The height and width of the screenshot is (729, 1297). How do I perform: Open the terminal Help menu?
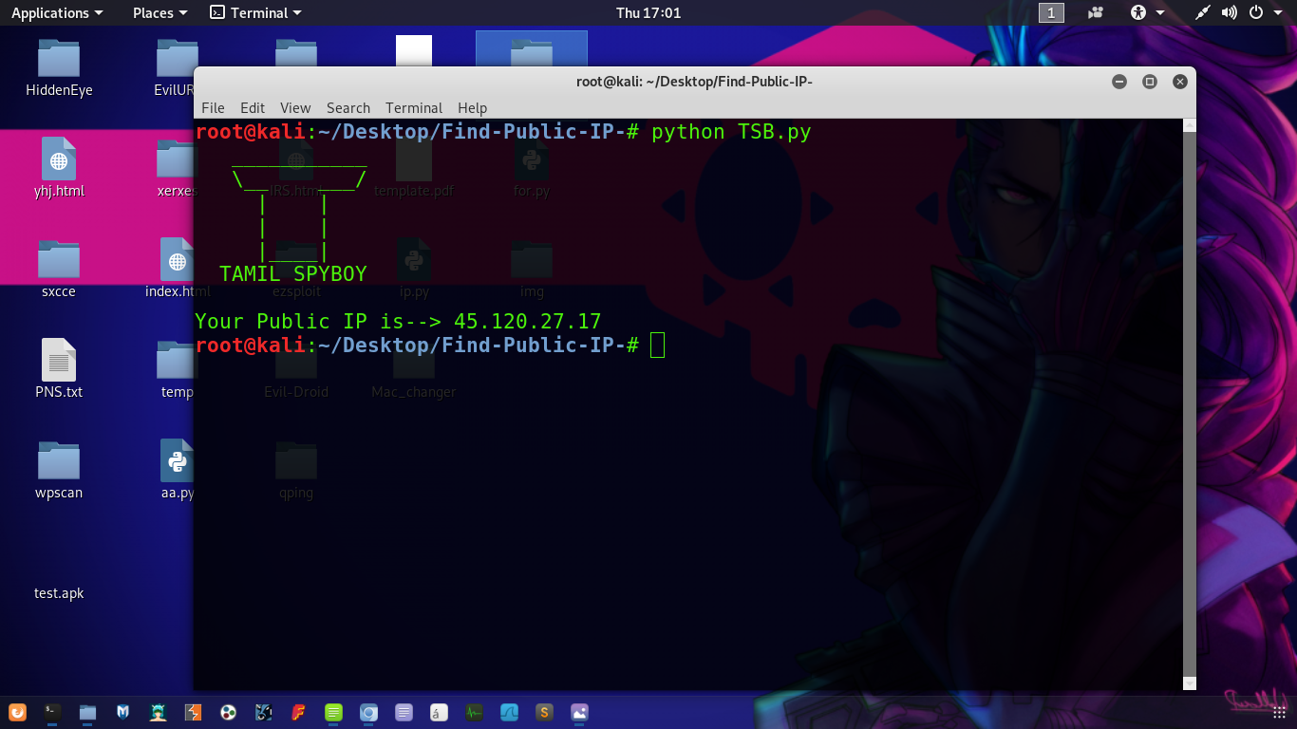tap(472, 108)
